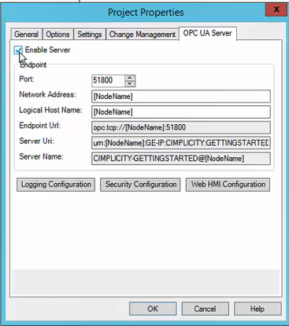
Task: Open Help for Project Properties
Action: point(258,309)
